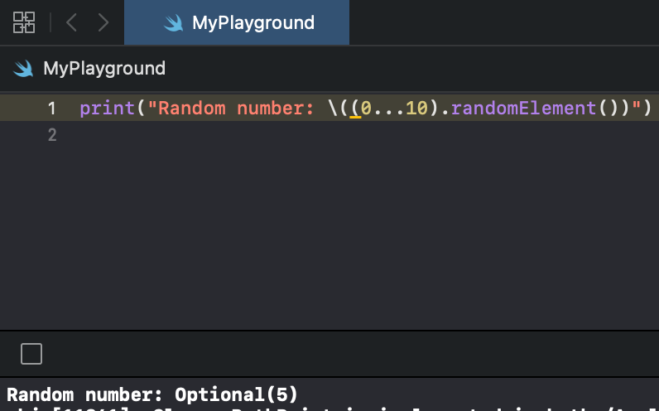Click the print keyword in code

pos(107,109)
